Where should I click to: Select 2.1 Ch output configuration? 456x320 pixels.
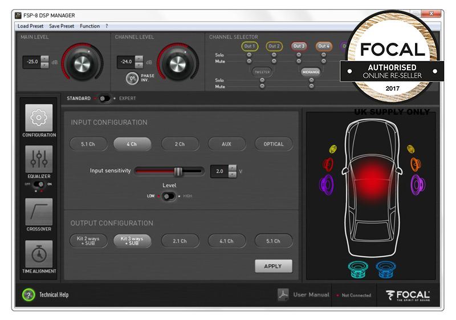point(180,241)
